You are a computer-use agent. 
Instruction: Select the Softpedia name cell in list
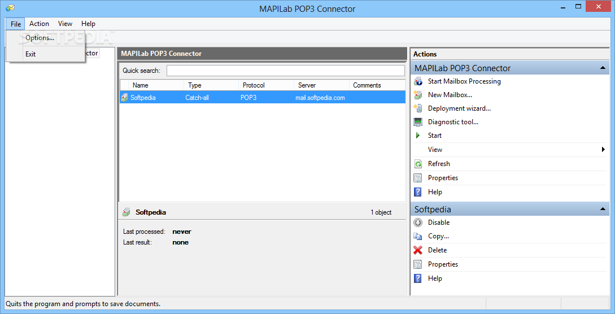pos(143,98)
